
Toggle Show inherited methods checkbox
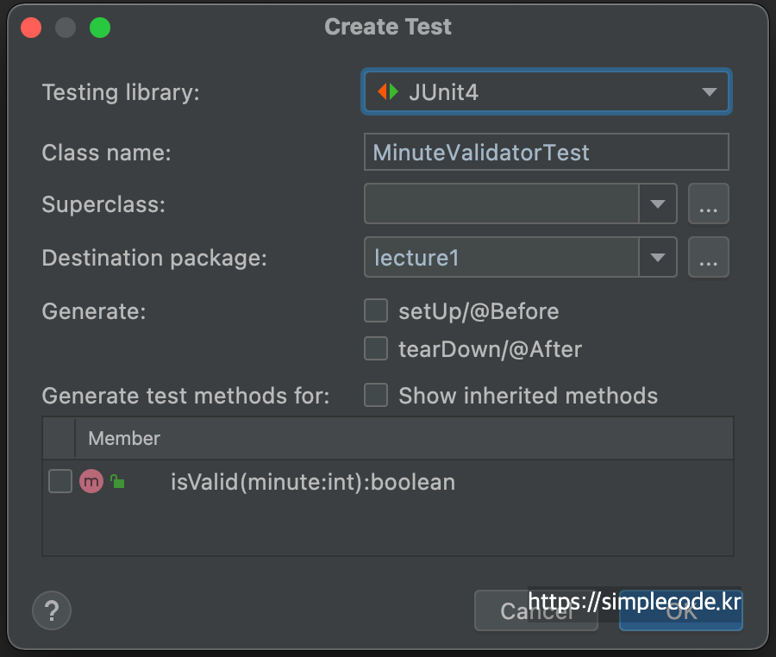(x=376, y=395)
